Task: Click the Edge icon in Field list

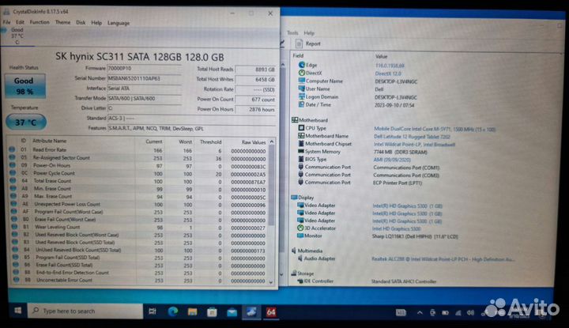Action: 302,65
